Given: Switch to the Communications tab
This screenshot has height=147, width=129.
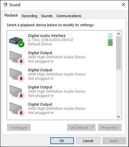Looking at the screenshot, I should (69, 16).
